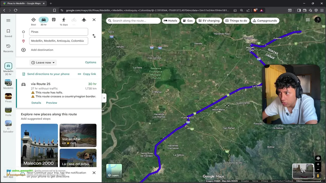Open the Medellín 30 hr sidebar shortcut
Viewport: 326px width, 183px height.
(8, 69)
